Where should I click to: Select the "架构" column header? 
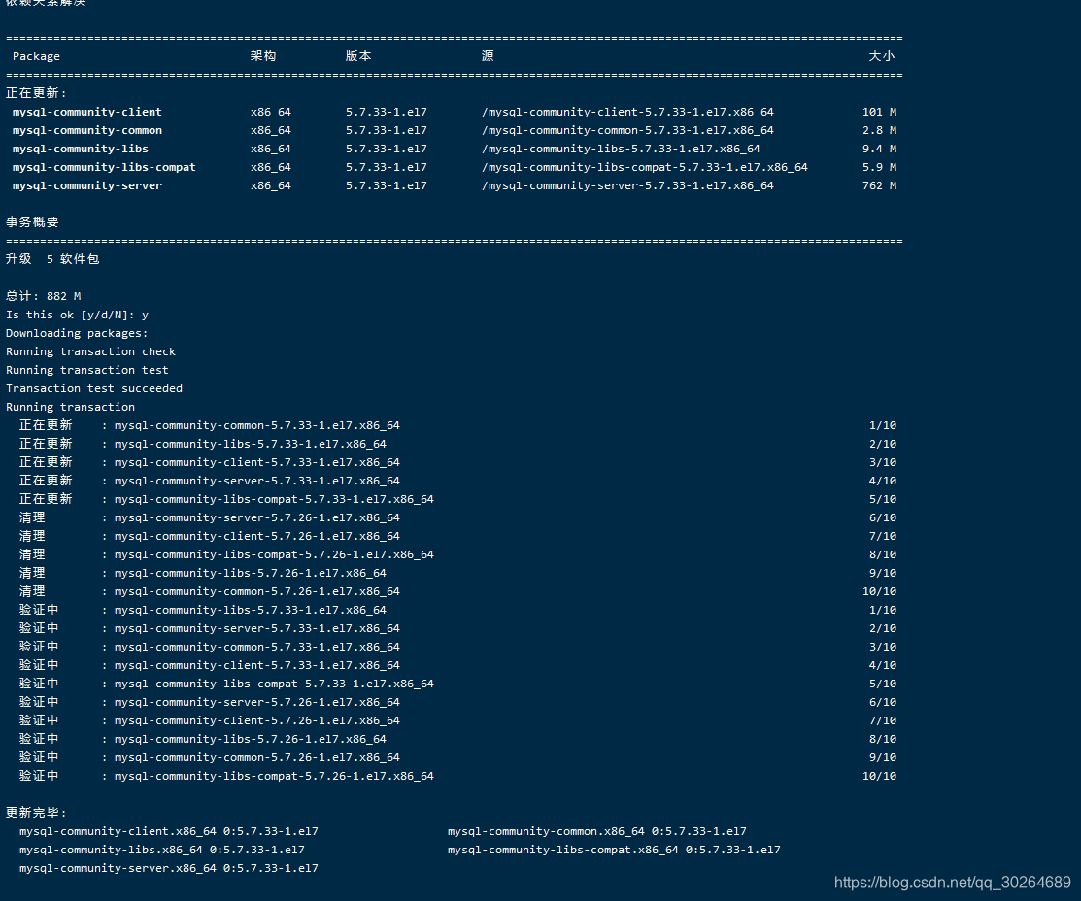coord(262,56)
